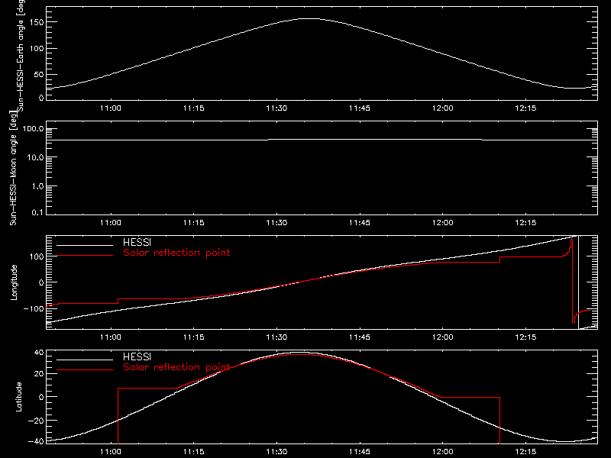This screenshot has width=611, height=458.
Task: Click the "100.0" tick on Moon angle plot
Action: tap(33, 129)
